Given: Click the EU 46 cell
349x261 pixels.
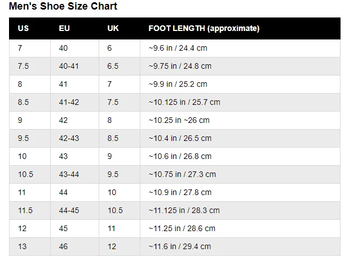Looking at the screenshot, I should click(63, 246).
